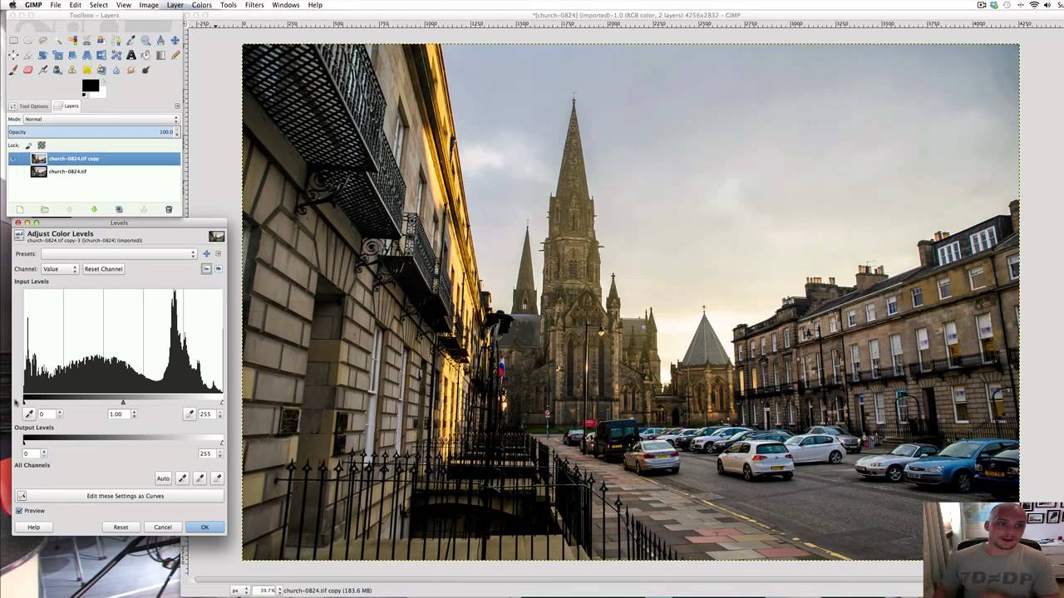The height and width of the screenshot is (598, 1064).
Task: Select the Paths tool
Action: 116,40
